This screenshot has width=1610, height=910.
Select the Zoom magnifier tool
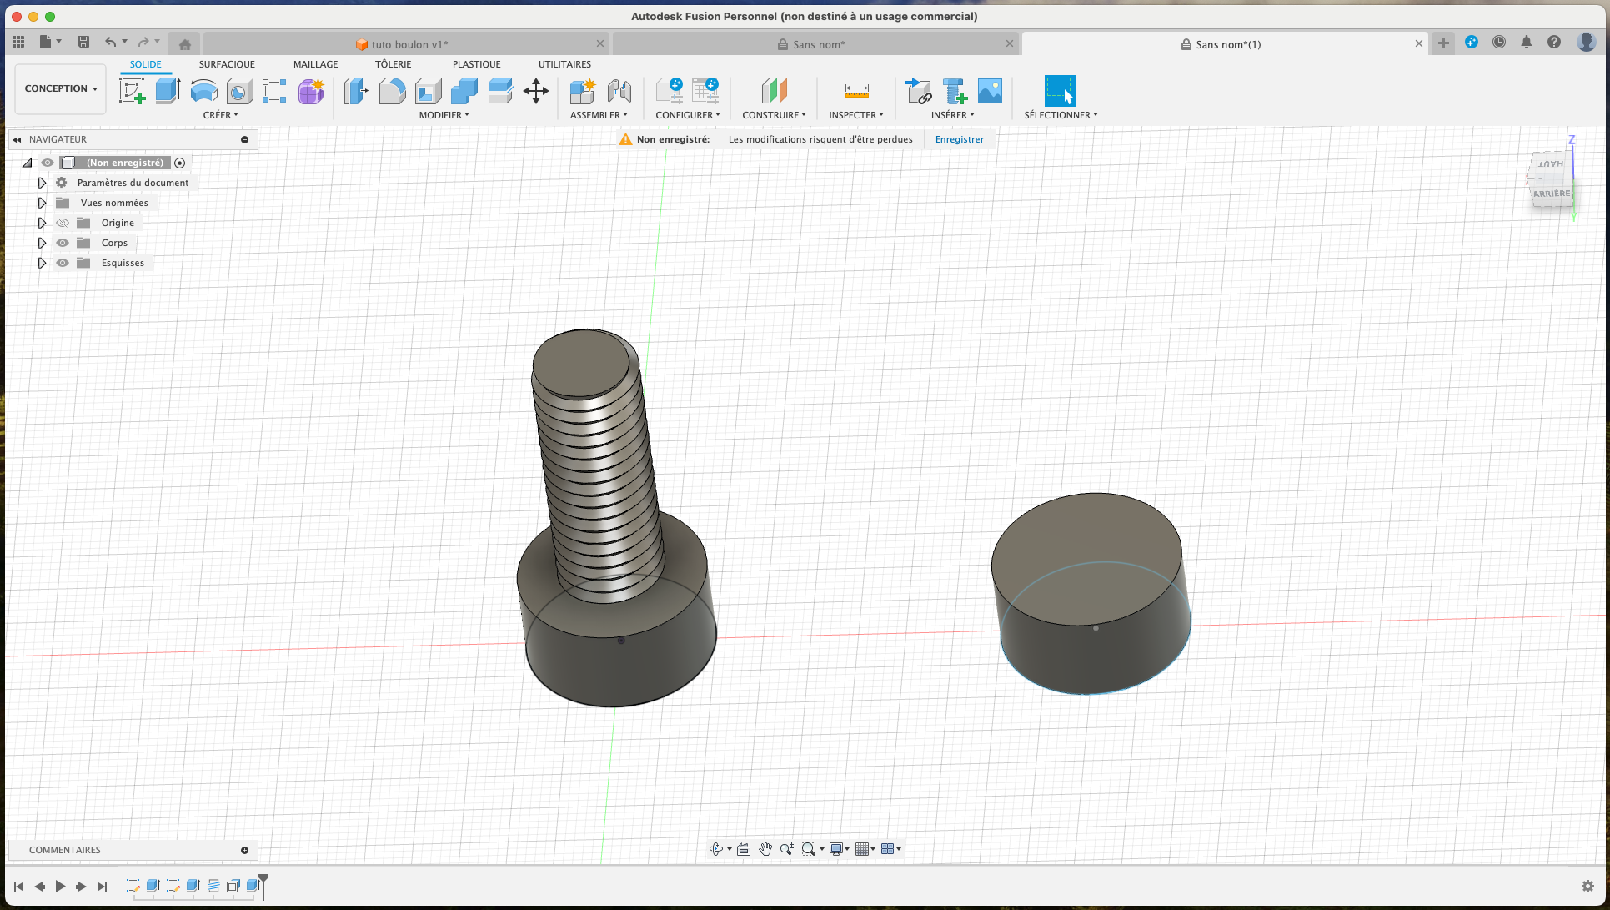[x=786, y=849]
